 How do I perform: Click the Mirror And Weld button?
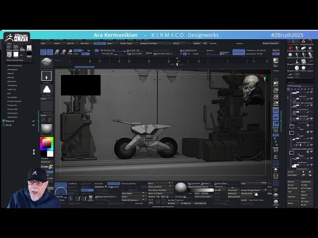point(160,187)
